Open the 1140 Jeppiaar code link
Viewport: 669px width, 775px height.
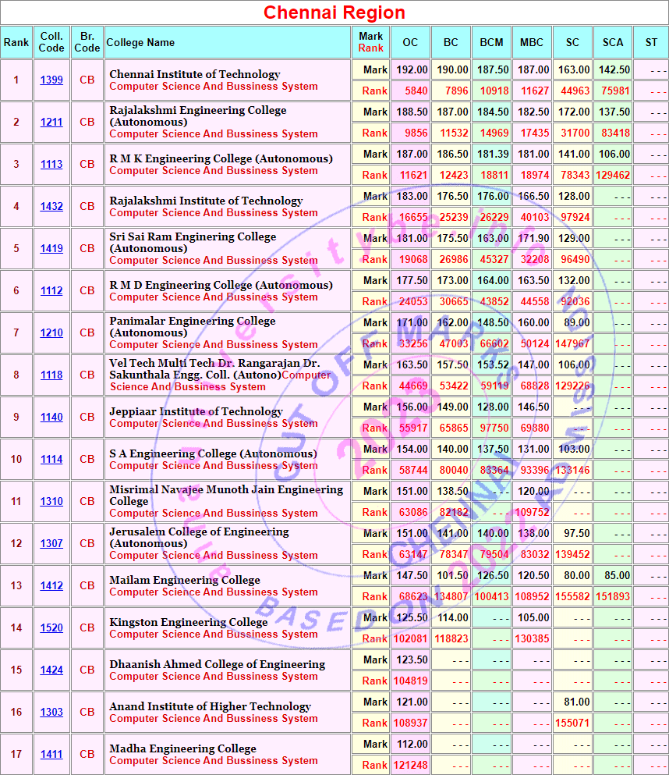(x=51, y=418)
